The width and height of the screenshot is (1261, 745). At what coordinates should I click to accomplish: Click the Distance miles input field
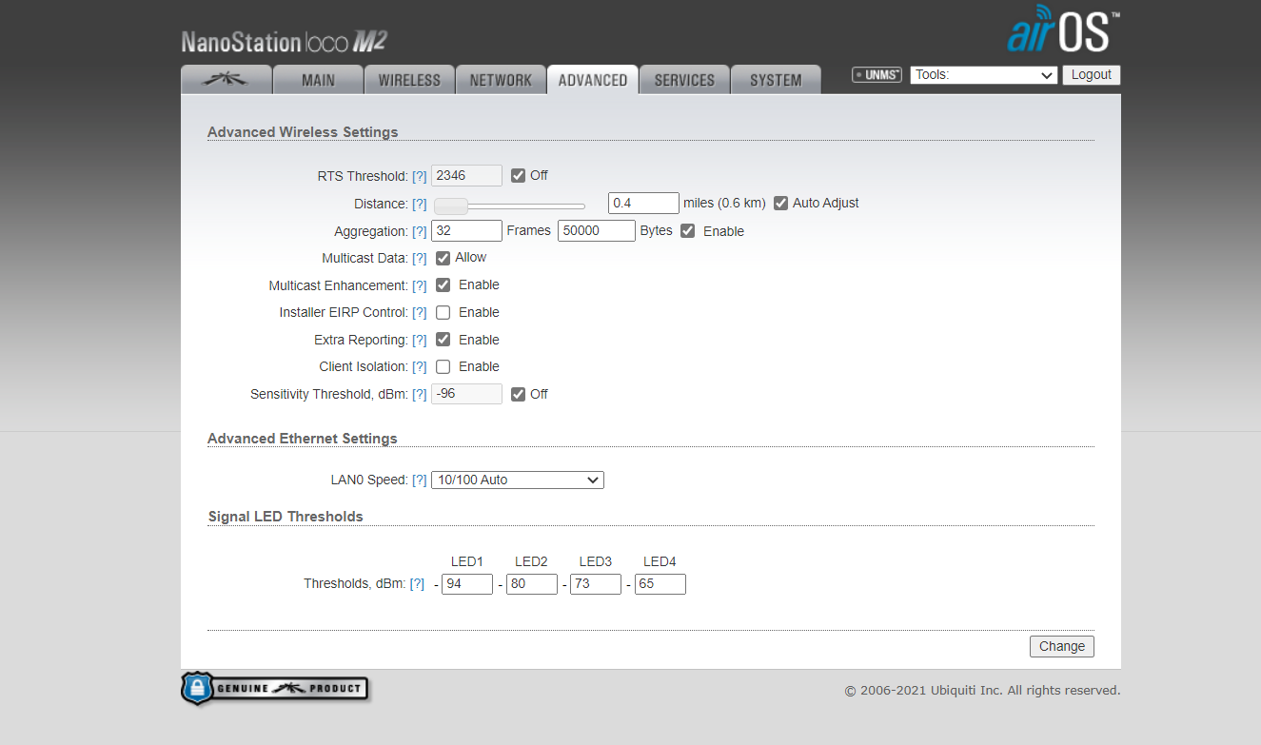[643, 203]
